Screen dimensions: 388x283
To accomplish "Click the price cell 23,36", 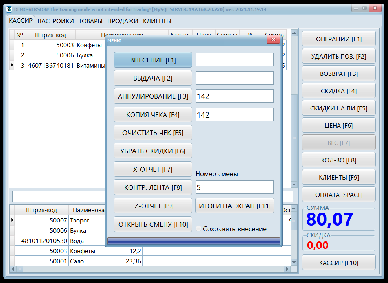I will (x=131, y=261).
